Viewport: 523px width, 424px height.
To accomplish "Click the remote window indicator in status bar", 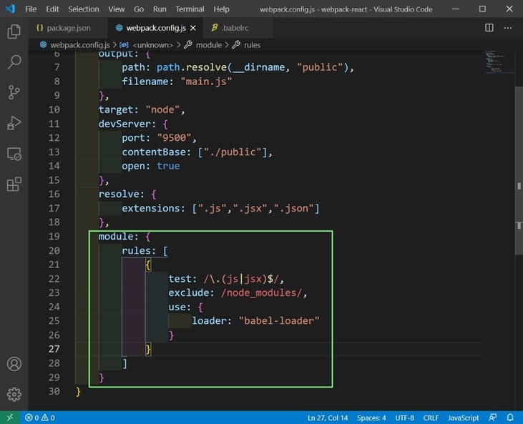I will [10, 418].
